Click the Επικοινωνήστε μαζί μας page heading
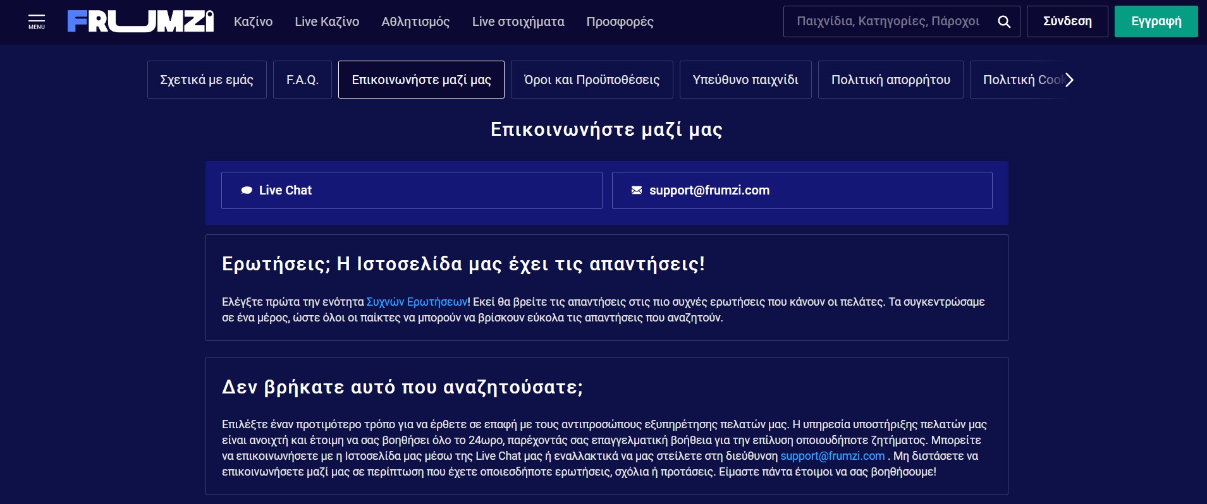 [x=606, y=129]
